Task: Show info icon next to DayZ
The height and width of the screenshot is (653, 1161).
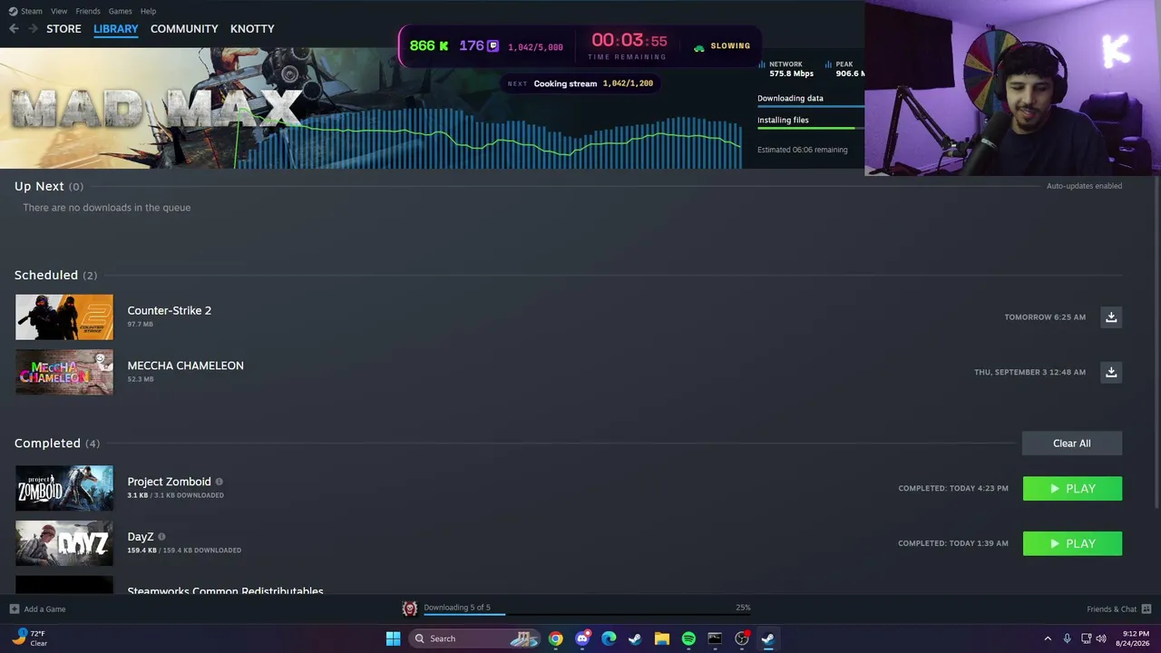Action: click(x=161, y=537)
